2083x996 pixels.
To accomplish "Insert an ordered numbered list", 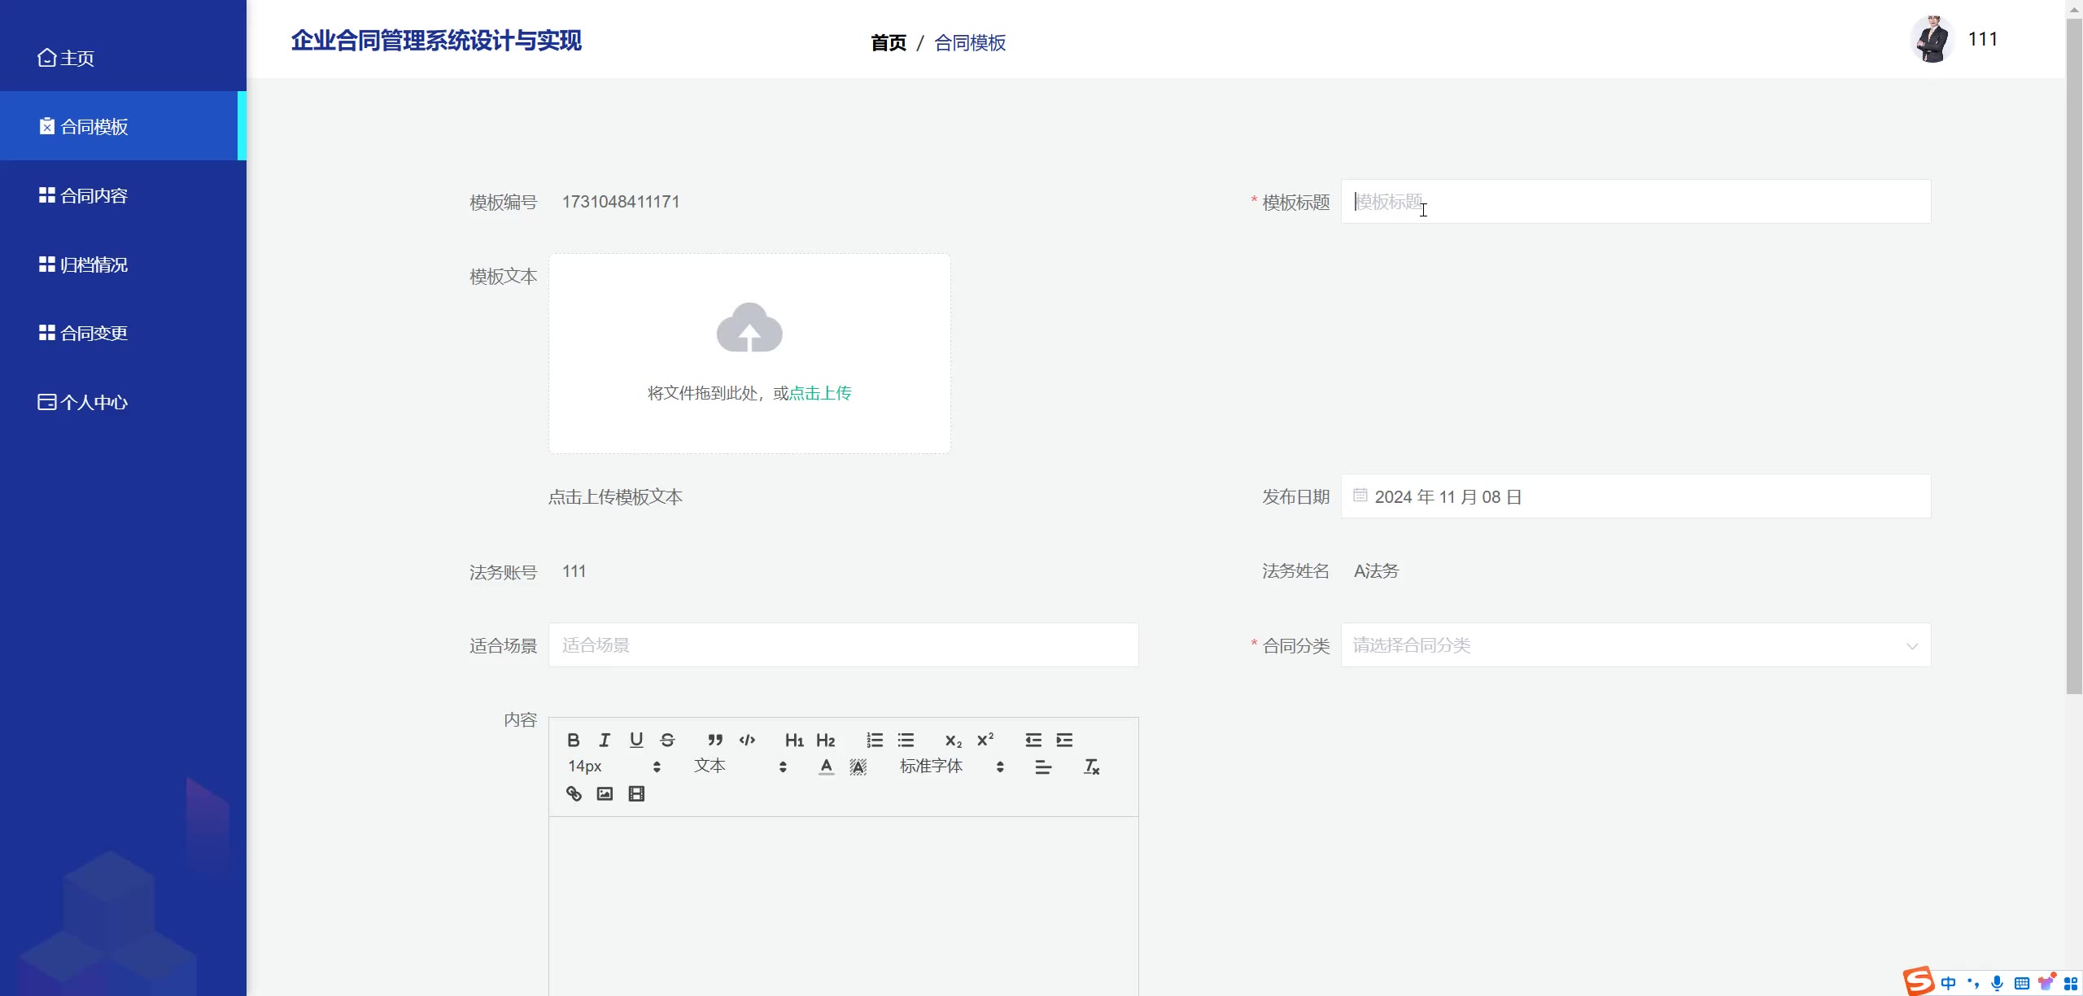I will click(x=875, y=740).
